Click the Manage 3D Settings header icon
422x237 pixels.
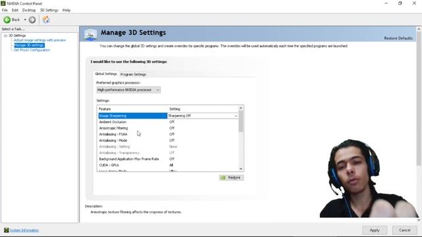pos(90,35)
